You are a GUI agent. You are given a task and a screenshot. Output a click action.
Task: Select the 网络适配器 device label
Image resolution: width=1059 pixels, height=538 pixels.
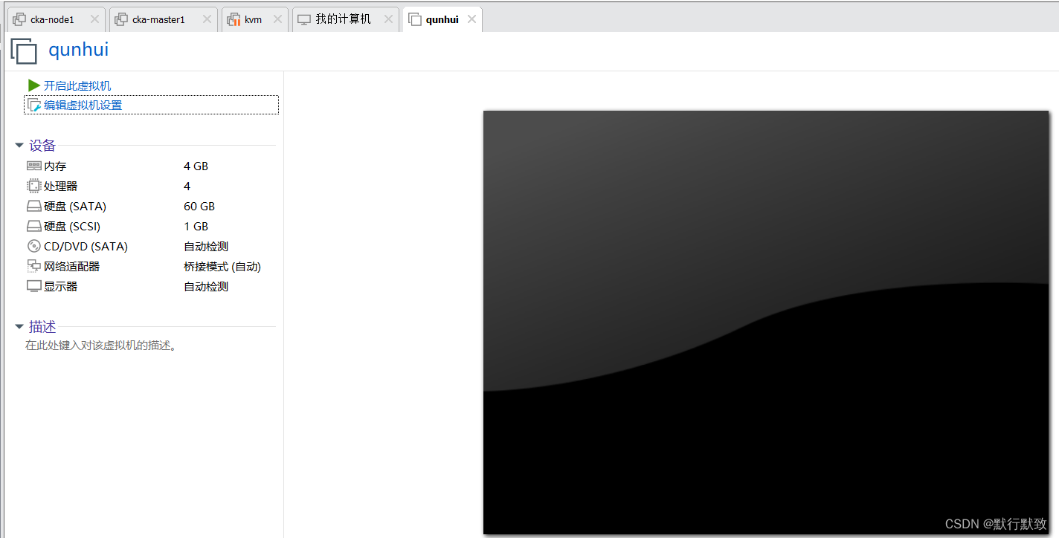point(71,266)
